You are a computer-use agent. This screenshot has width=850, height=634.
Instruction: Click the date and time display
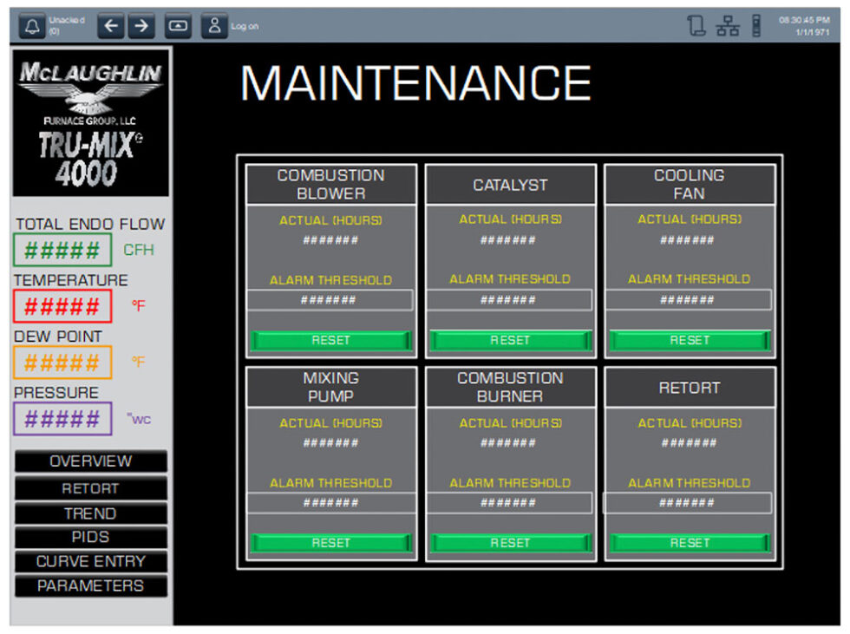804,26
